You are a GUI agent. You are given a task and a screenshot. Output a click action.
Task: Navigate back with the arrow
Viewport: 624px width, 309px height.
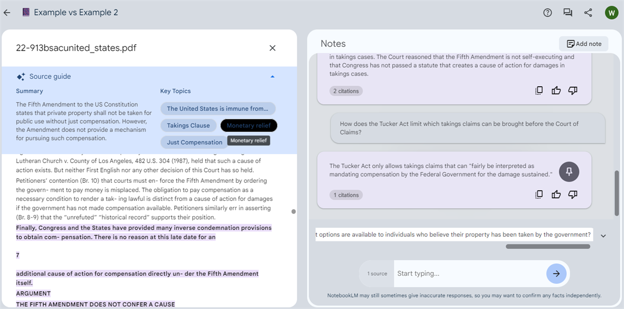[x=7, y=12]
